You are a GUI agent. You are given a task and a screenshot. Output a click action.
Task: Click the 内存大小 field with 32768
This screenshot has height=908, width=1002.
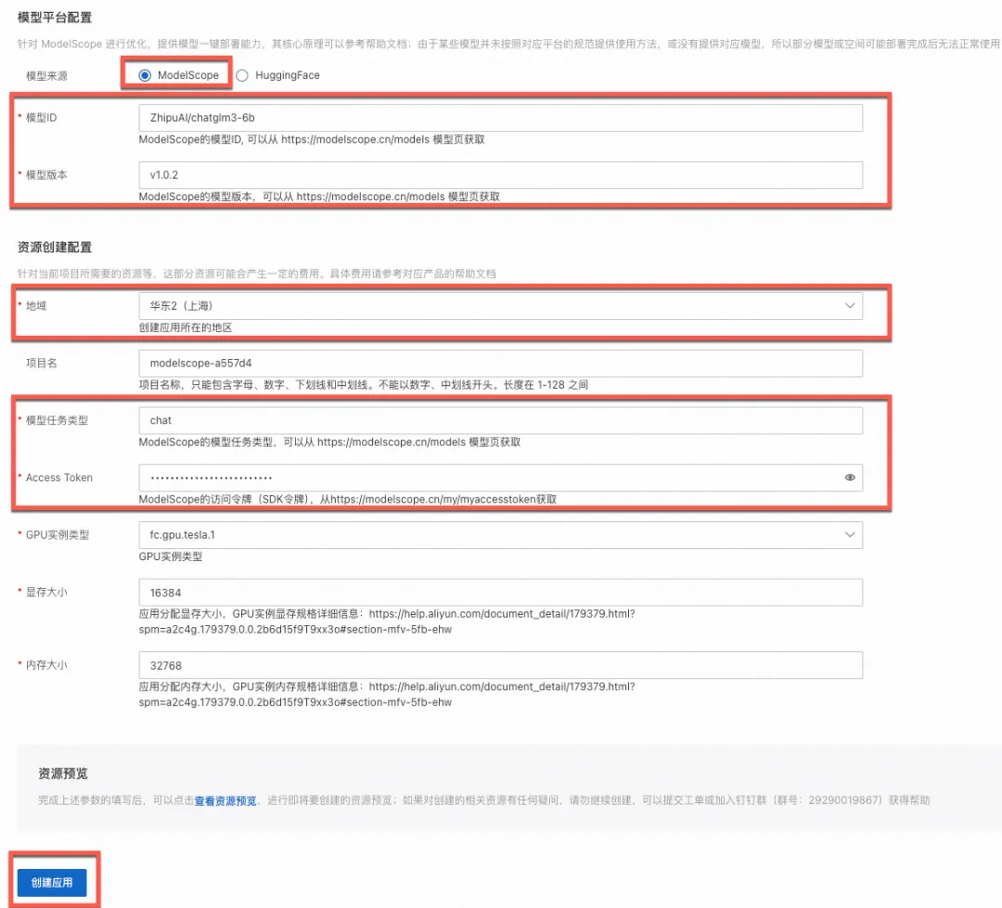(x=500, y=665)
